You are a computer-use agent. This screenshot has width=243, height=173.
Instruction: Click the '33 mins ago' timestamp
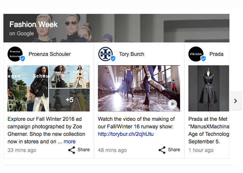(x=22, y=150)
